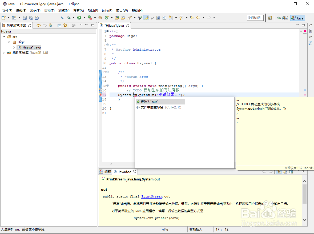Collapse the src folder in tree
The height and width of the screenshot is (234, 314).
(4, 37)
